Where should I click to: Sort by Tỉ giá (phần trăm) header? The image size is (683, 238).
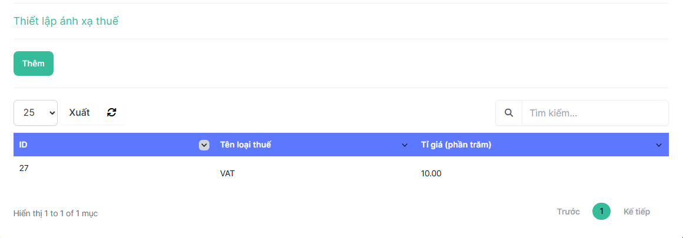pyautogui.click(x=456, y=145)
